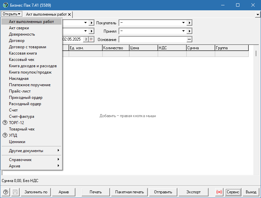The width and height of the screenshot is (261, 198).
Task: Click the small number 2 button near date
Action: [x=86, y=39]
